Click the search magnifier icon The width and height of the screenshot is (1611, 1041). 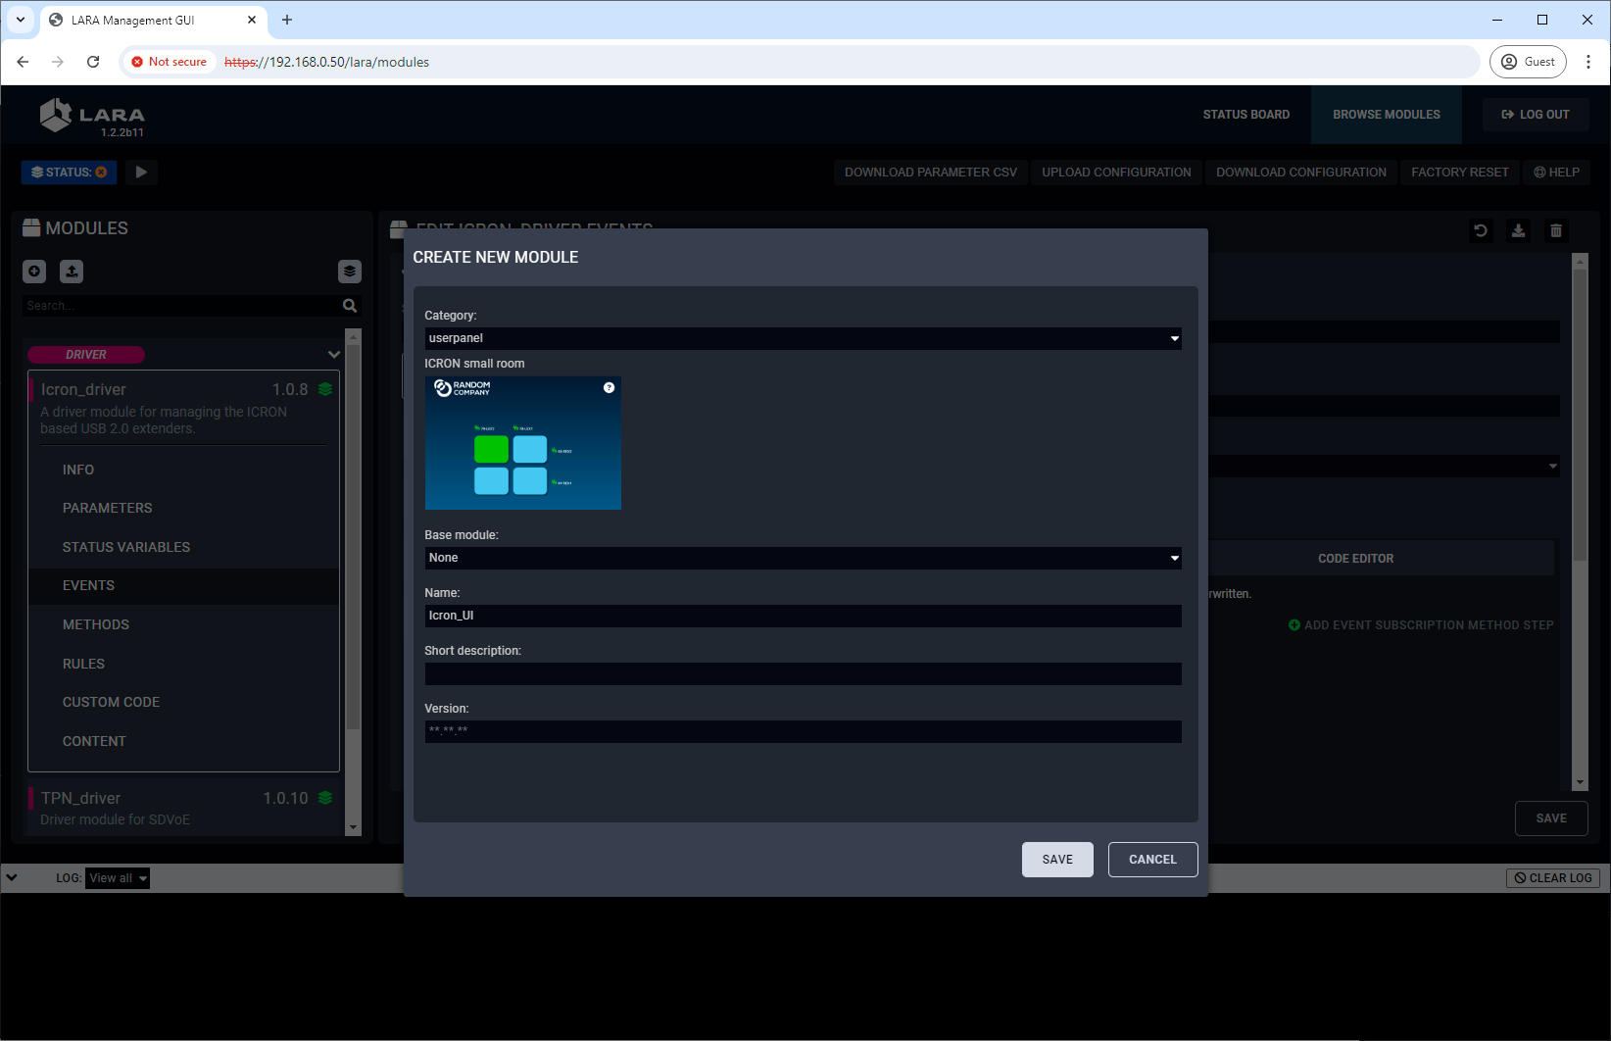(x=350, y=306)
